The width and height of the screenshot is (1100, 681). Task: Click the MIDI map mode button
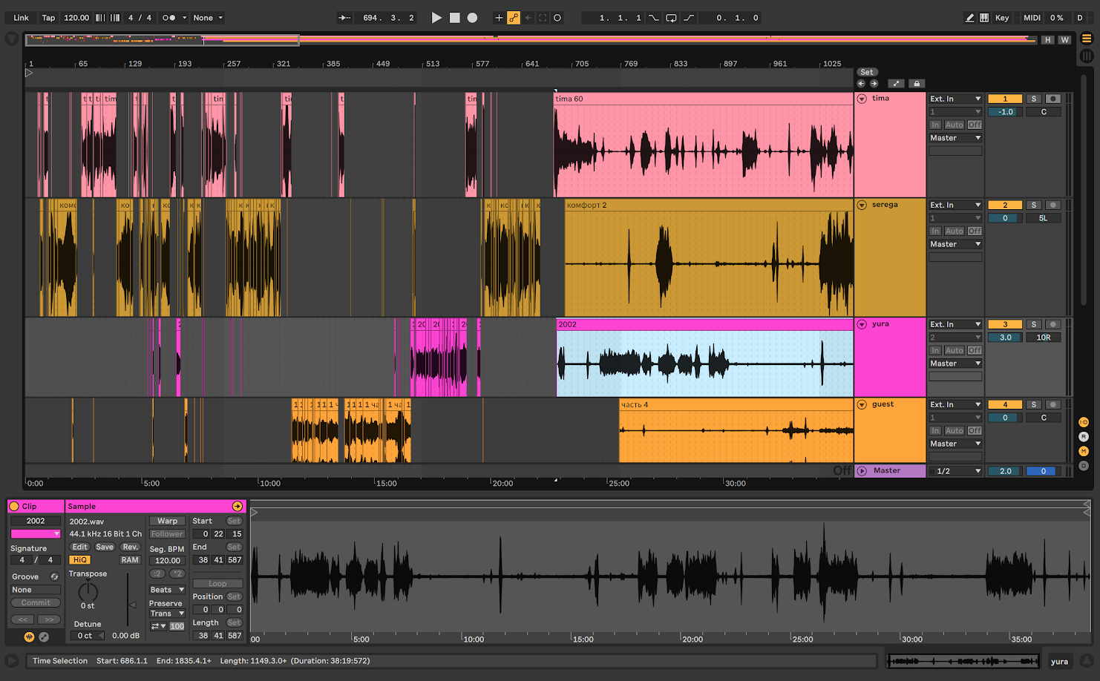1032,18
